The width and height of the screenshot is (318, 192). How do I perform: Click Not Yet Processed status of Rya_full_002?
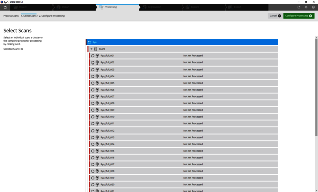click(x=193, y=62)
